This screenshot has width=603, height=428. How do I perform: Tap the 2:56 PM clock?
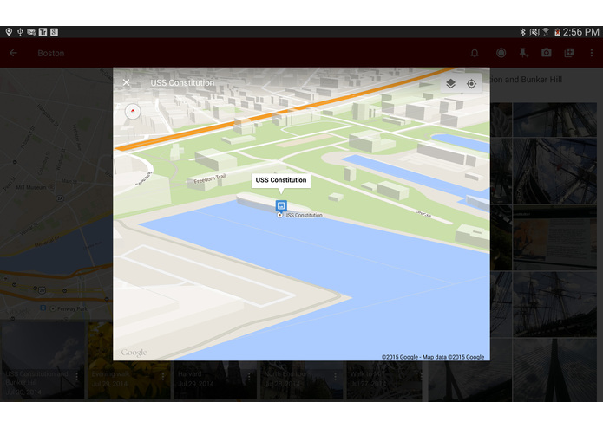(x=581, y=32)
